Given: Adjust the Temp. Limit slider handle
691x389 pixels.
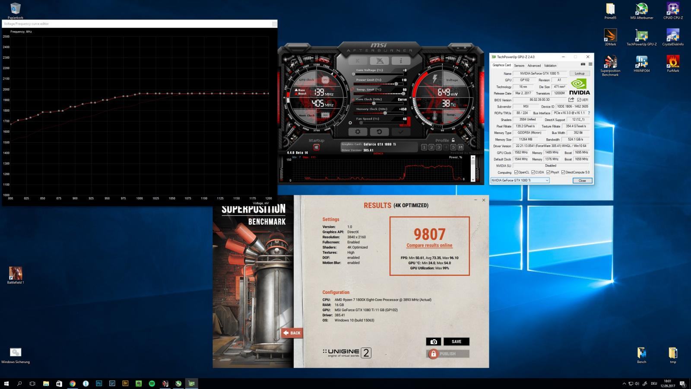Looking at the screenshot, I should pos(403,93).
